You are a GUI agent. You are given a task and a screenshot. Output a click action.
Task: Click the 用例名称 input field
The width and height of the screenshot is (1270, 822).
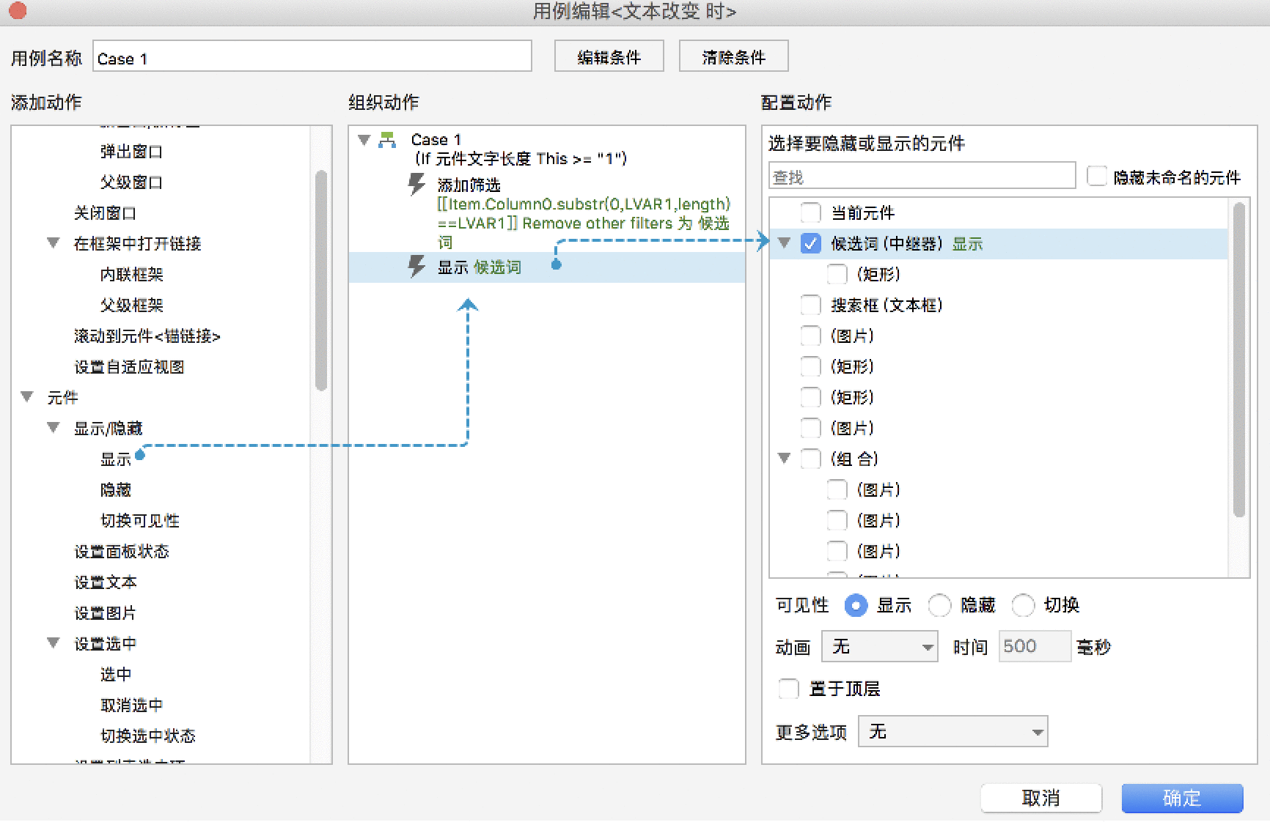pyautogui.click(x=312, y=56)
